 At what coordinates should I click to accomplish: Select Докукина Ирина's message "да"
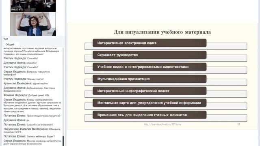[16, 120]
